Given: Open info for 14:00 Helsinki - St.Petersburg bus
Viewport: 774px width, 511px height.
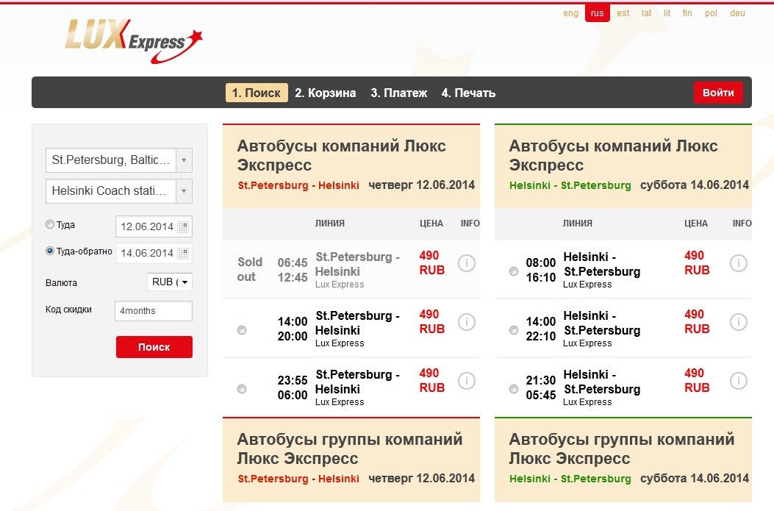Looking at the screenshot, I should [x=738, y=322].
